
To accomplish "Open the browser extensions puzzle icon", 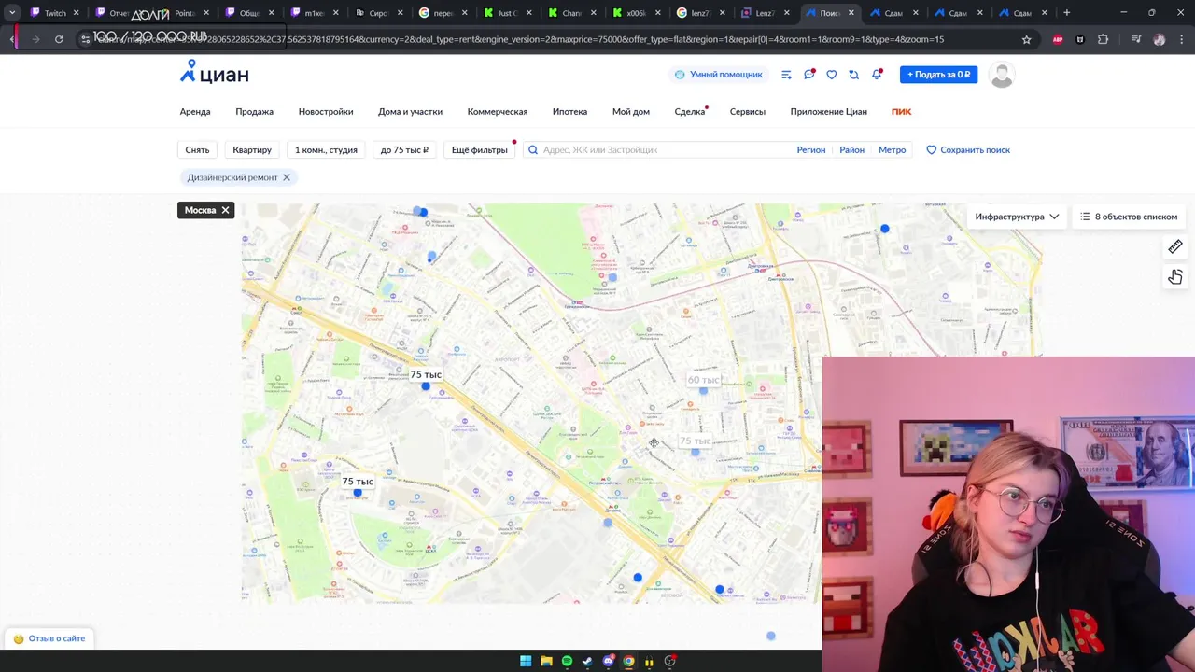I will [x=1103, y=39].
